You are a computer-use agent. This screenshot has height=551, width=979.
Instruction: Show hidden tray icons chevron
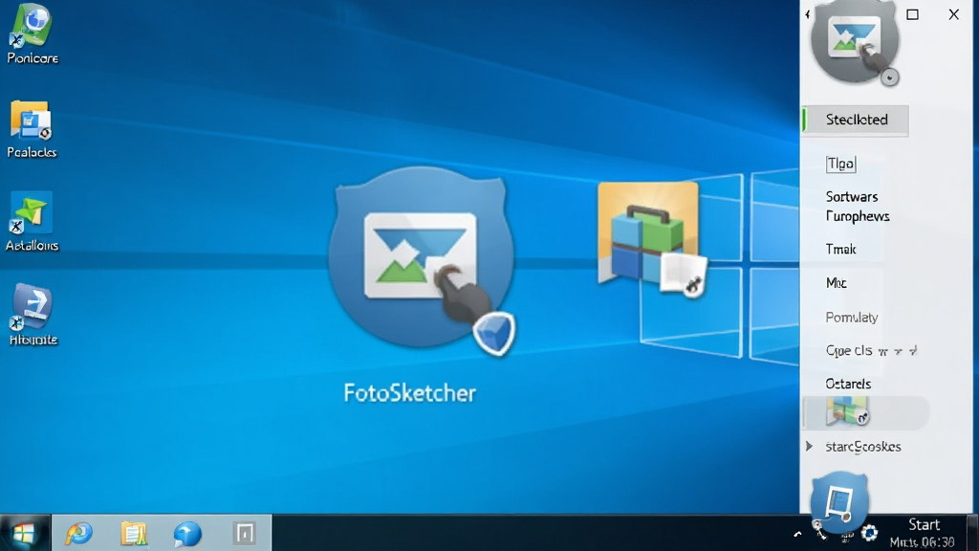point(797,534)
